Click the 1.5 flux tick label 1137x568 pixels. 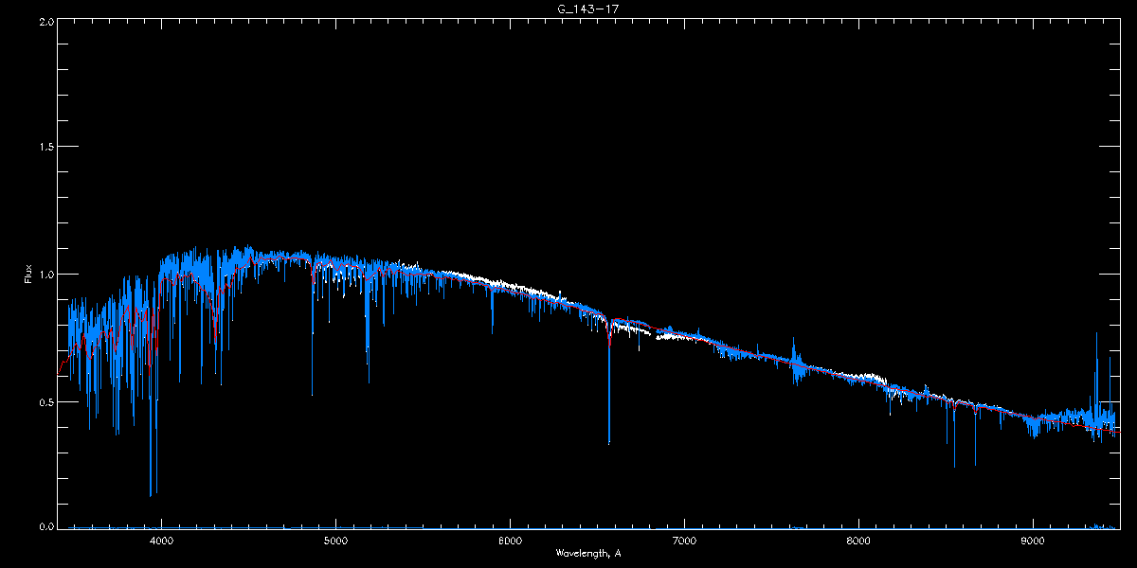click(45, 148)
